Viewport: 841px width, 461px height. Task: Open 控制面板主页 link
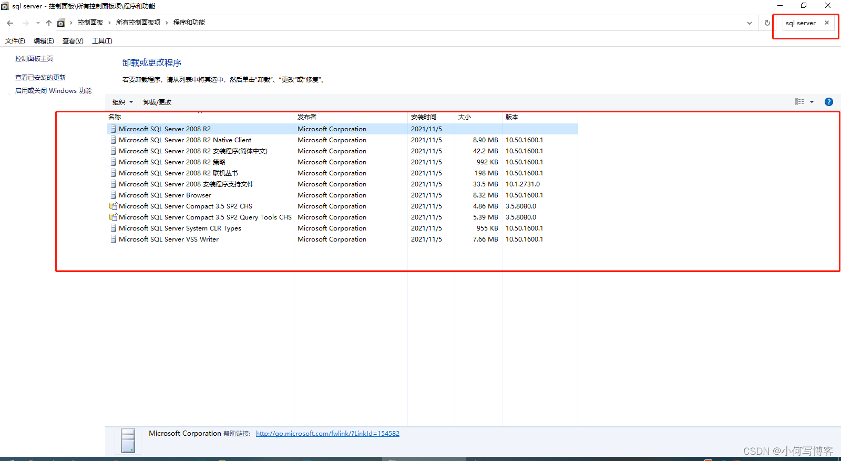(x=34, y=59)
